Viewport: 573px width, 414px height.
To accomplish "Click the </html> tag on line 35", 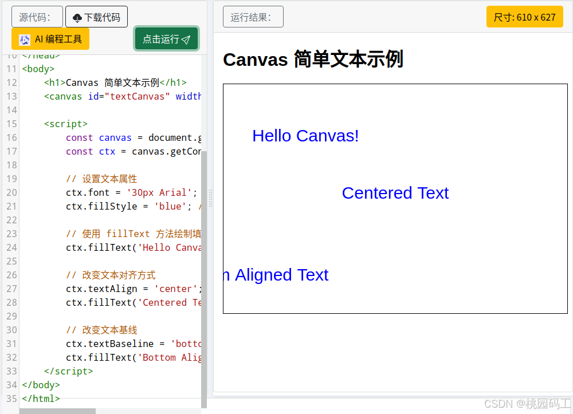I will 41,399.
